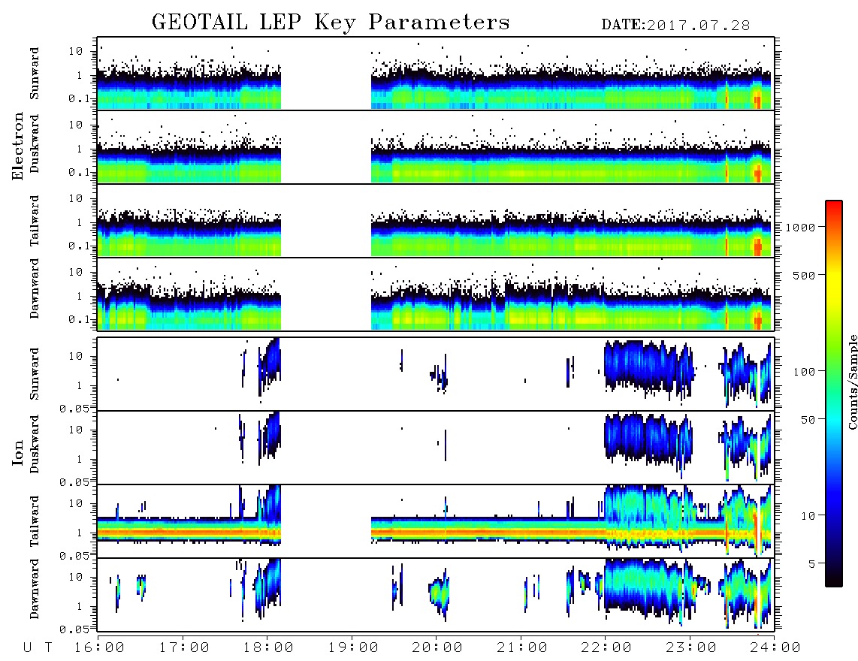Click the Counts/Sample colorbar label

pos(852,382)
